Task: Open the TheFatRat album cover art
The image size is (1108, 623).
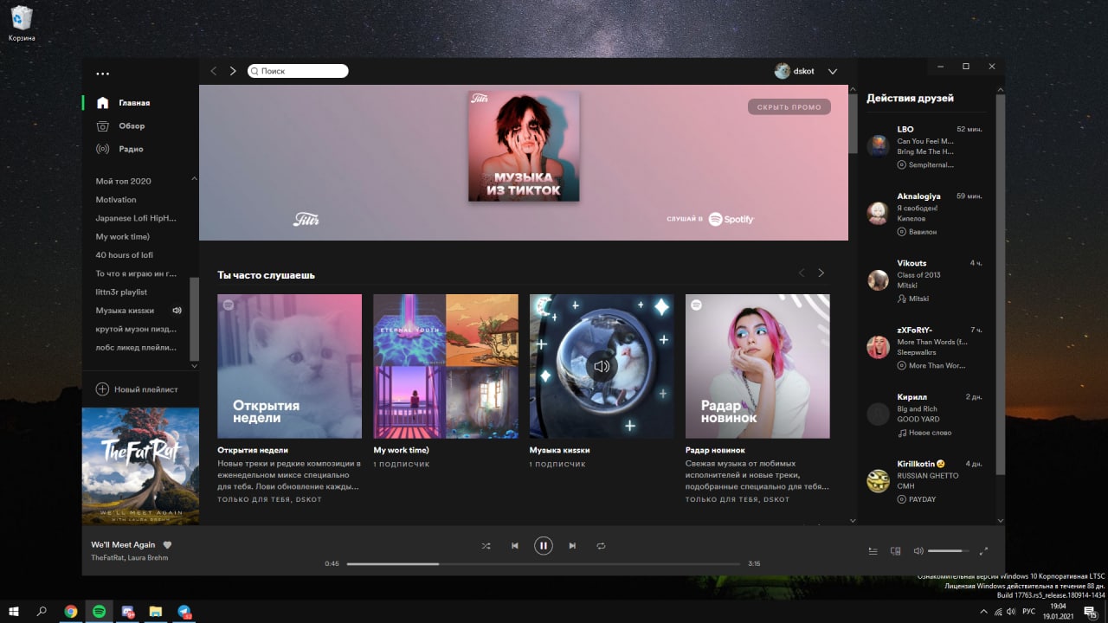Action: click(x=140, y=466)
